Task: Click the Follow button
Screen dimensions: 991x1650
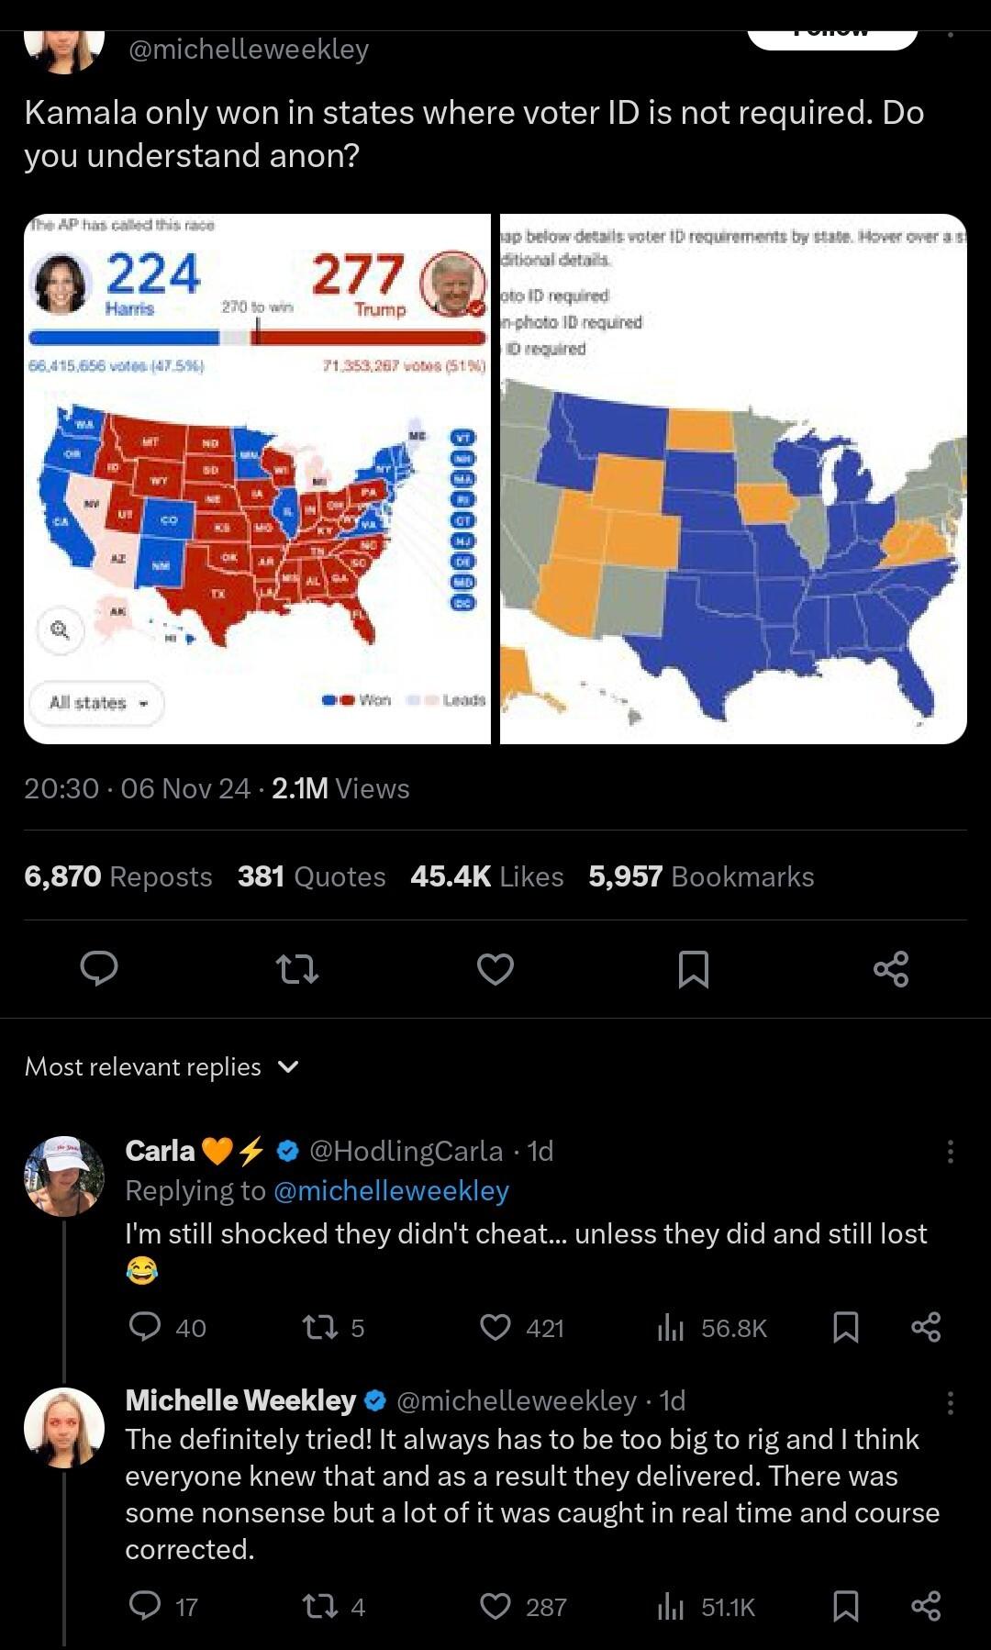Action: click(831, 35)
